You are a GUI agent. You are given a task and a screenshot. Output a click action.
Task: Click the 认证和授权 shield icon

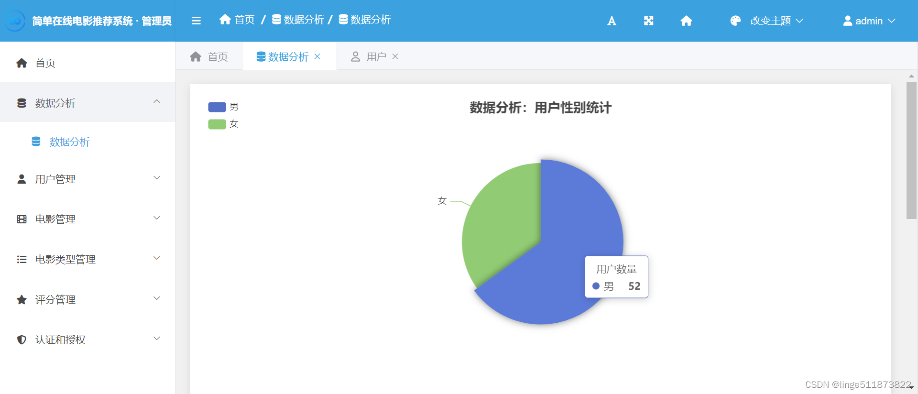tap(22, 339)
